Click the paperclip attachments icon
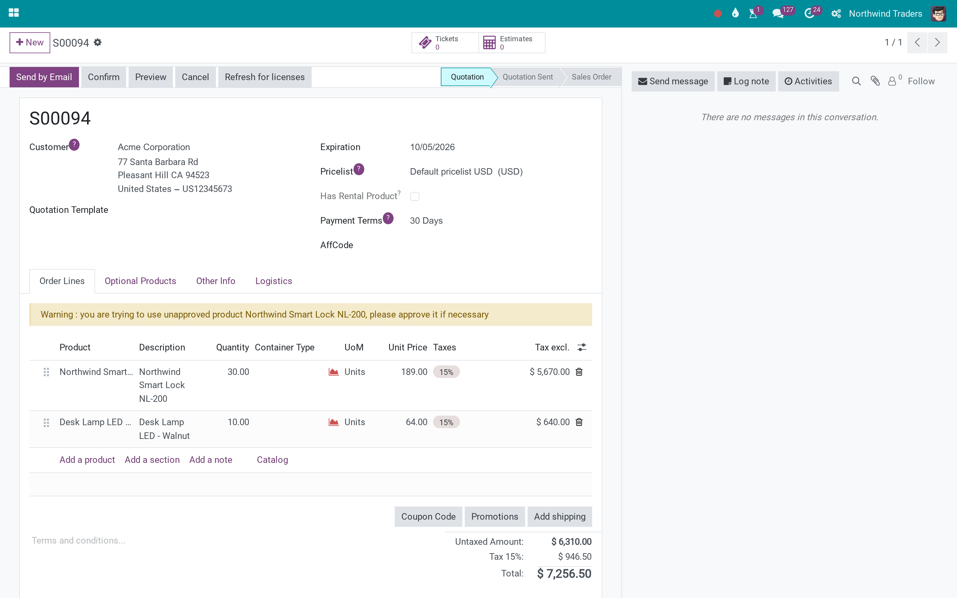 pos(875,81)
